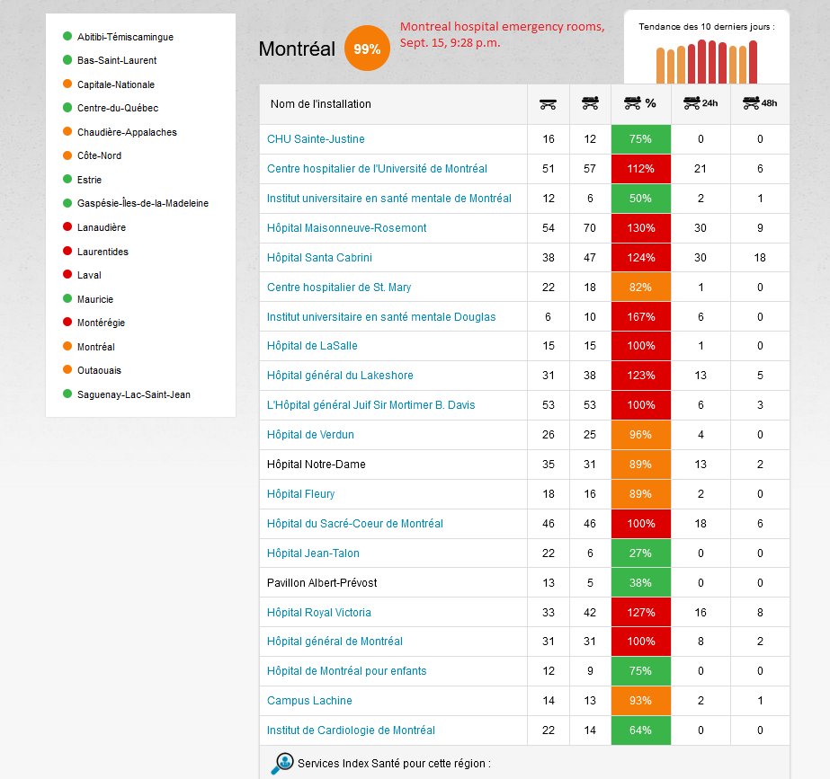Click the 'Nom de l'installation' column header

tap(321, 104)
